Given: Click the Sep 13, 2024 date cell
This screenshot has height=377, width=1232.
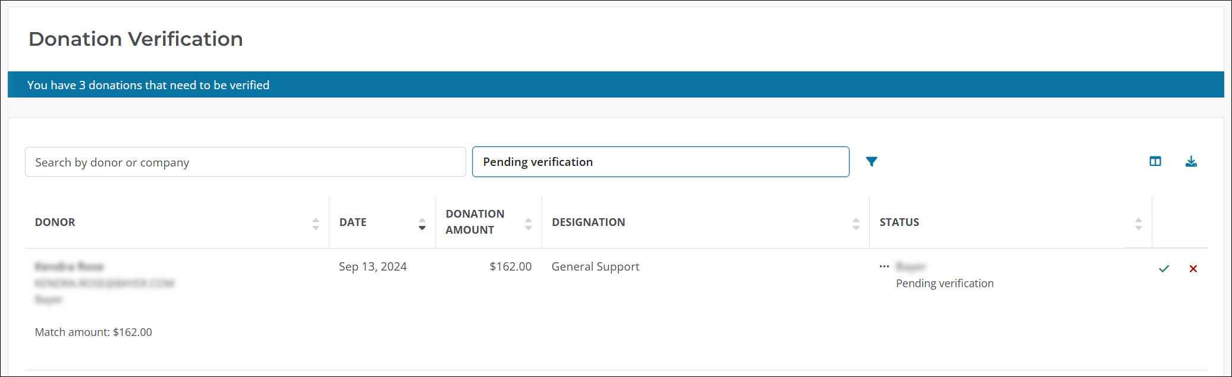Looking at the screenshot, I should point(373,267).
